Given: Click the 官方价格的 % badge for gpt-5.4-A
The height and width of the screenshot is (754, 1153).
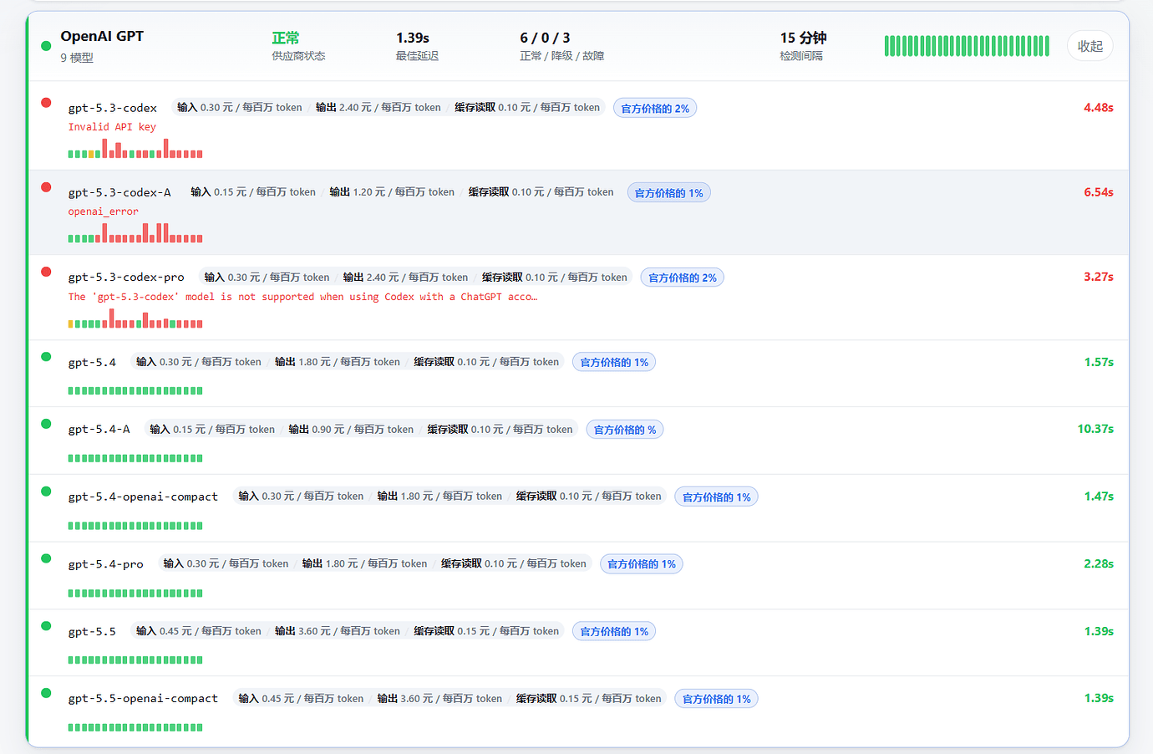Looking at the screenshot, I should pos(625,430).
